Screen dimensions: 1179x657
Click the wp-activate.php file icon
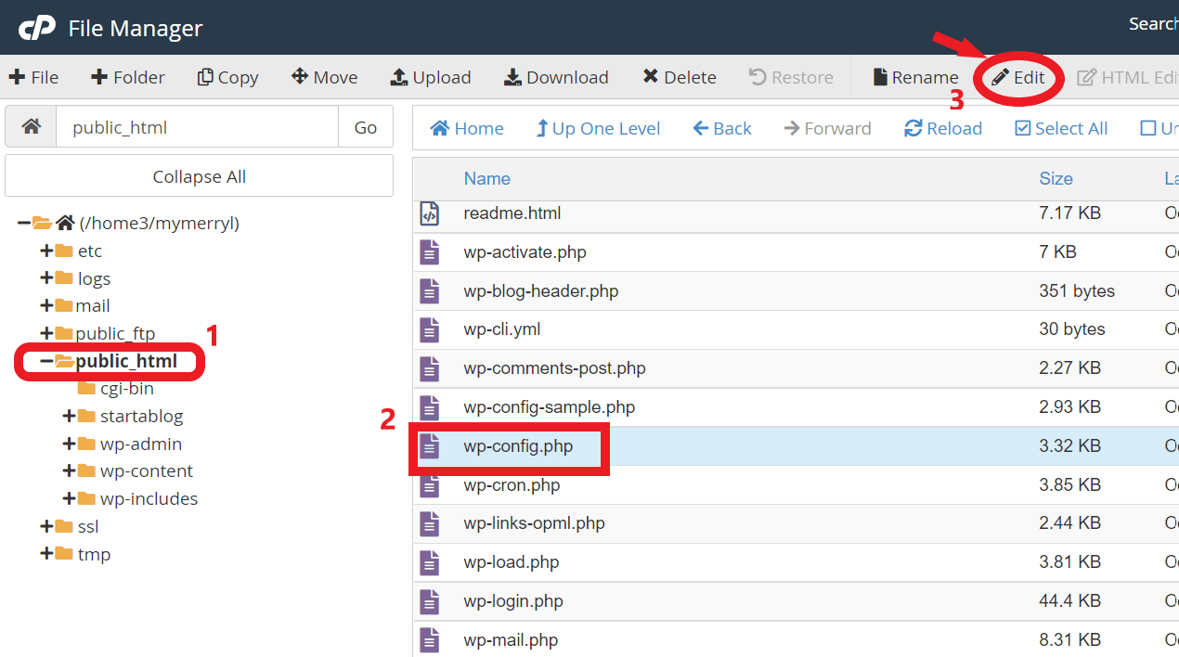pyautogui.click(x=429, y=252)
